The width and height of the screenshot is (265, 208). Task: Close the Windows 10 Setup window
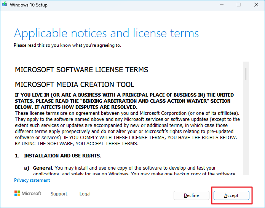click(256, 5)
